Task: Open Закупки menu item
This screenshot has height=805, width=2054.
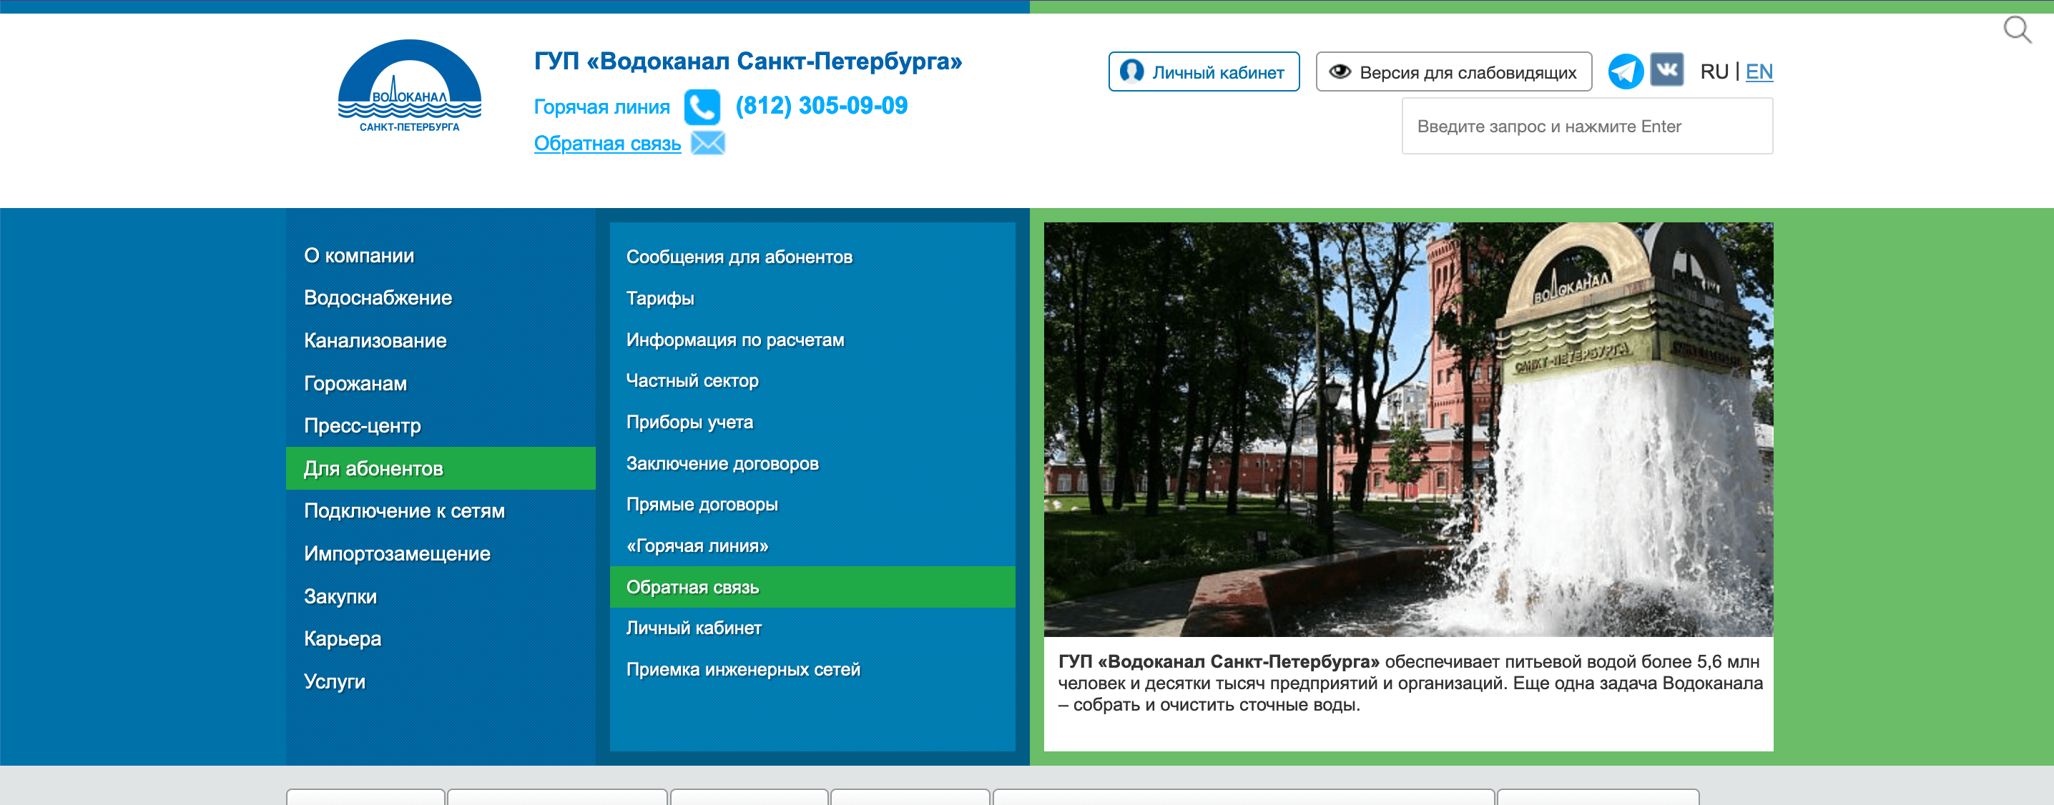Action: click(340, 596)
